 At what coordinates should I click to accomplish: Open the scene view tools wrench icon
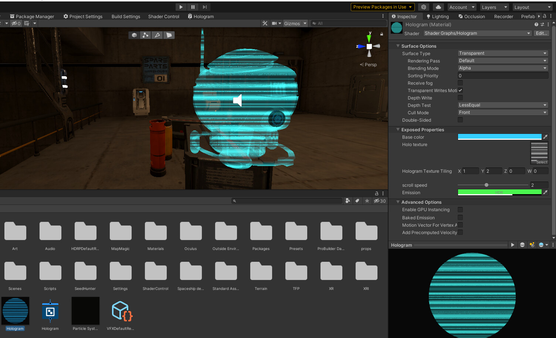pyautogui.click(x=265, y=23)
